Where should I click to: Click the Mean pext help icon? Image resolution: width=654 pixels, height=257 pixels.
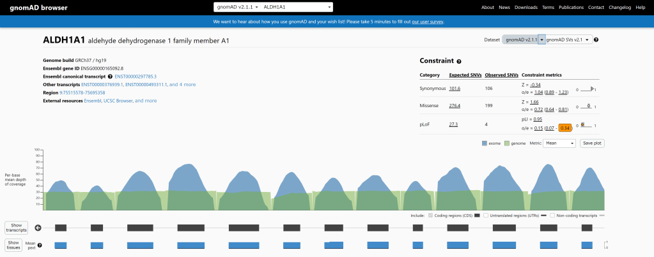click(40, 245)
